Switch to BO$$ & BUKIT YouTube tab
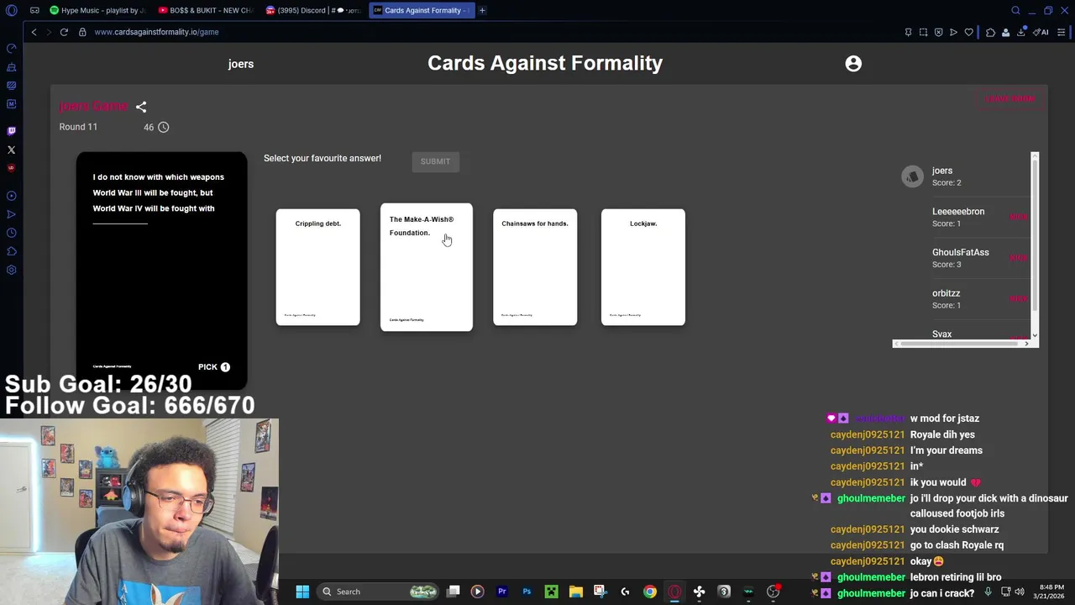 click(207, 10)
